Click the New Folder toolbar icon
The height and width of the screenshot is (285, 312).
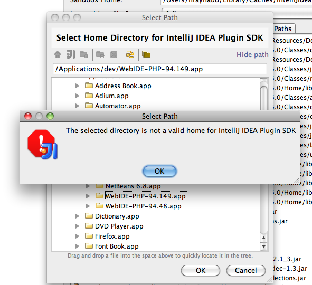point(100,54)
